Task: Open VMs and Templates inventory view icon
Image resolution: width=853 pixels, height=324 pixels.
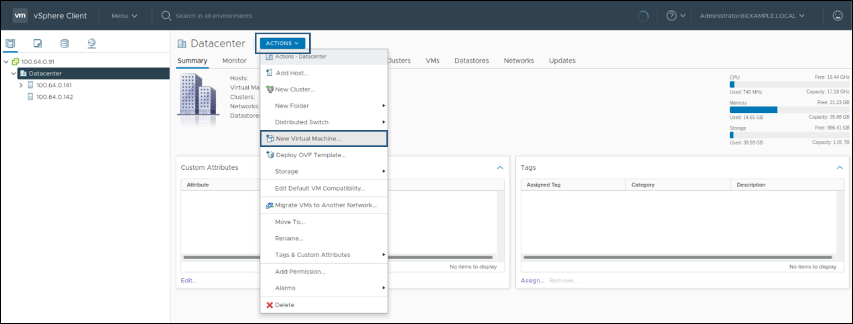Action: 38,44
